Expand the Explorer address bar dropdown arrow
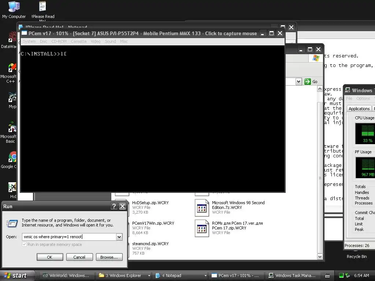This screenshot has height=281, width=375. [x=298, y=82]
